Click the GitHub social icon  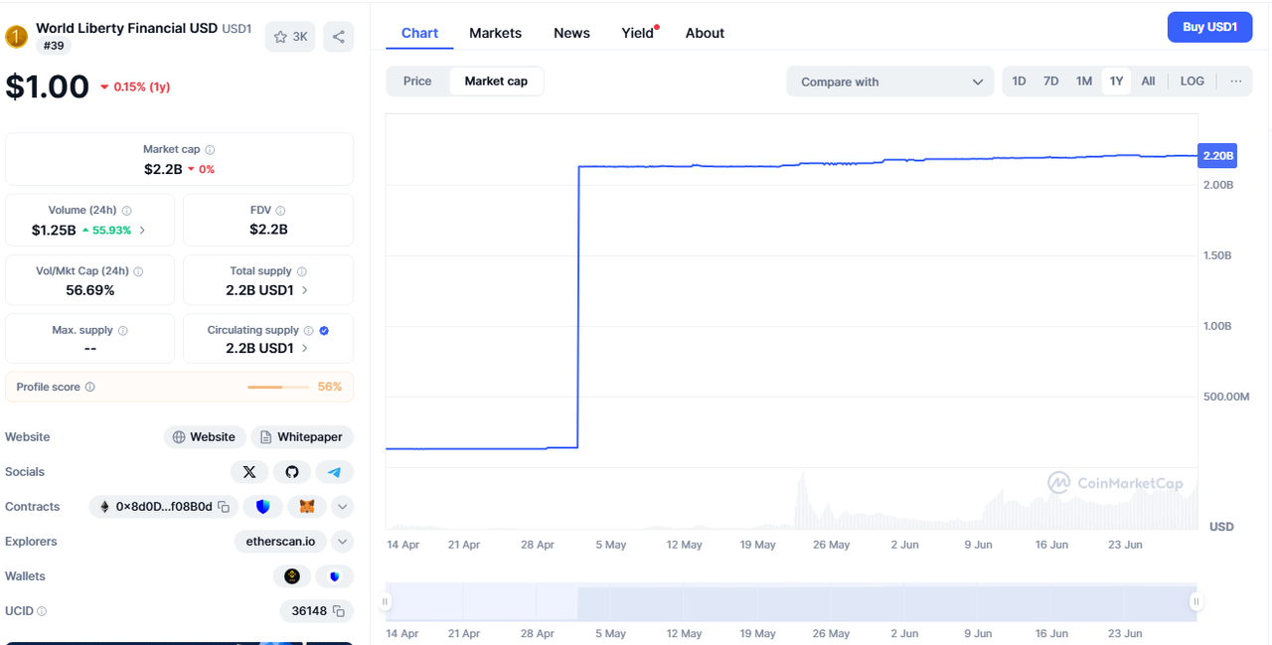pyautogui.click(x=292, y=471)
